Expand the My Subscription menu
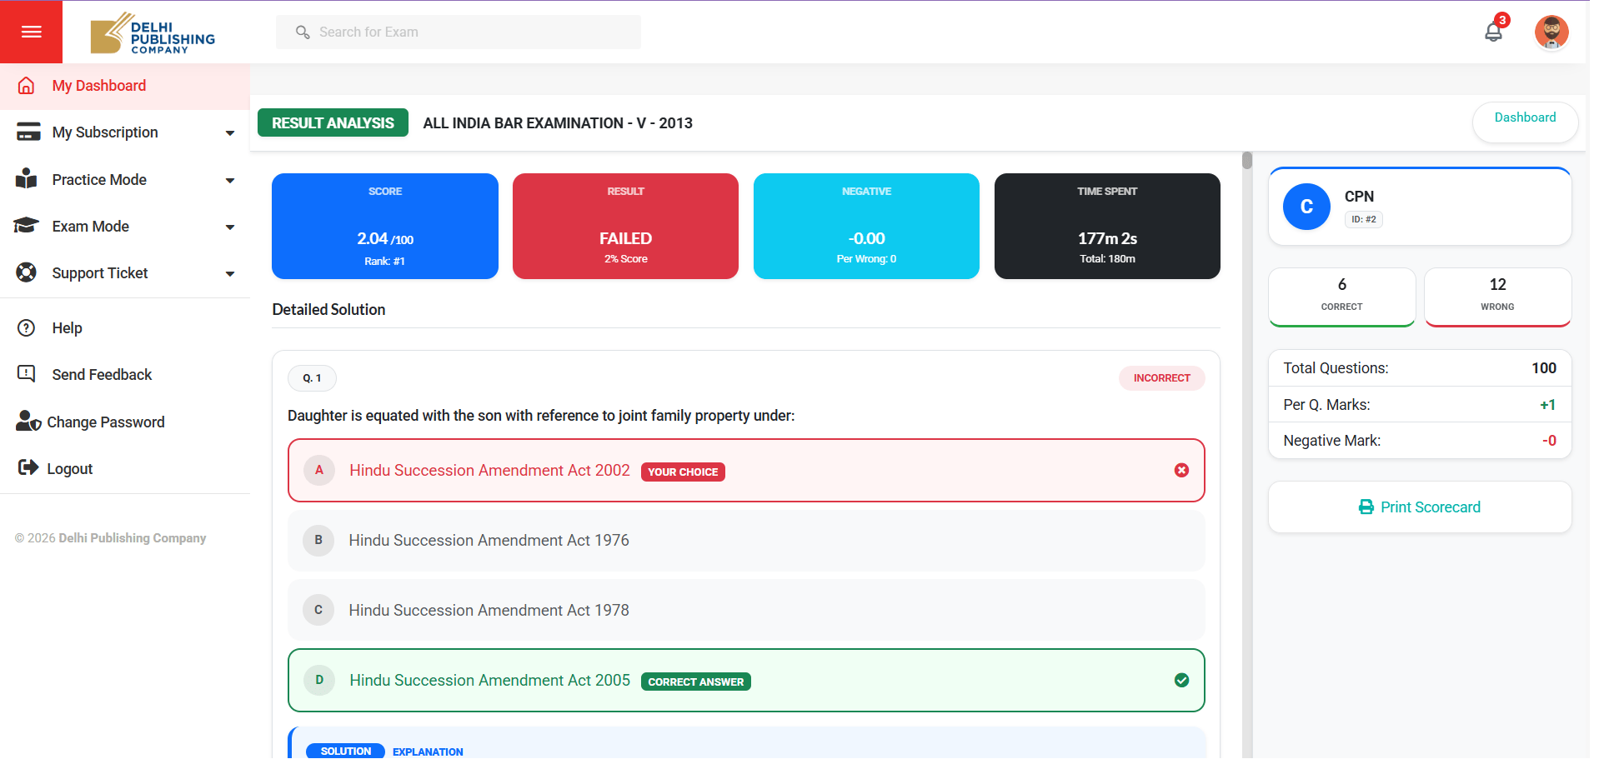This screenshot has width=1599, height=759. click(125, 132)
